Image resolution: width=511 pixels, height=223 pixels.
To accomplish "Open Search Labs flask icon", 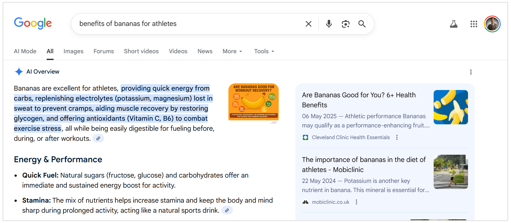I will (x=453, y=24).
